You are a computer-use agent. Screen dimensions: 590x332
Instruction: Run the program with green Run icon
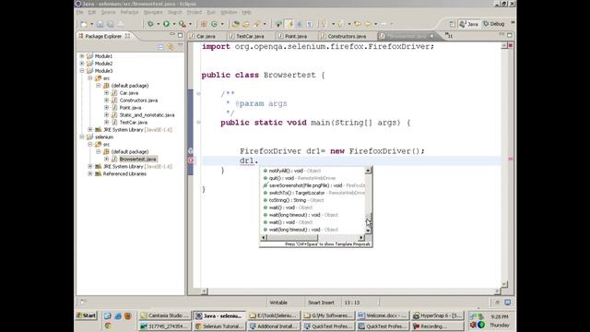[166, 24]
